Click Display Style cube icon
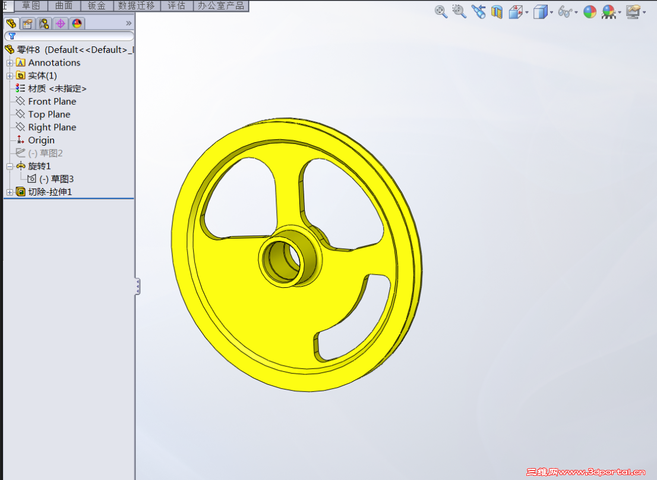The image size is (657, 480). pyautogui.click(x=540, y=12)
